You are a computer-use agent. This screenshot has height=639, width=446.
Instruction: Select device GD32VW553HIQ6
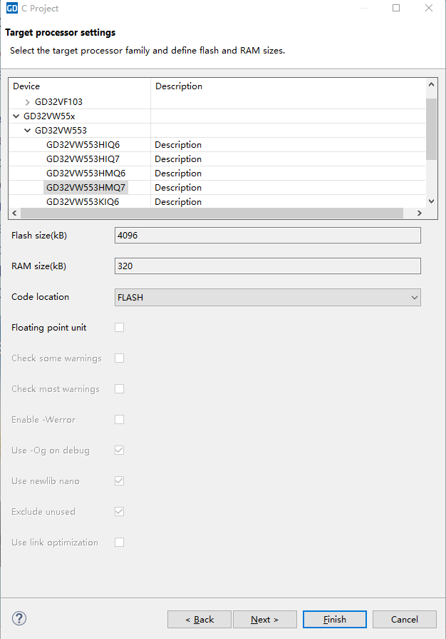coord(83,145)
